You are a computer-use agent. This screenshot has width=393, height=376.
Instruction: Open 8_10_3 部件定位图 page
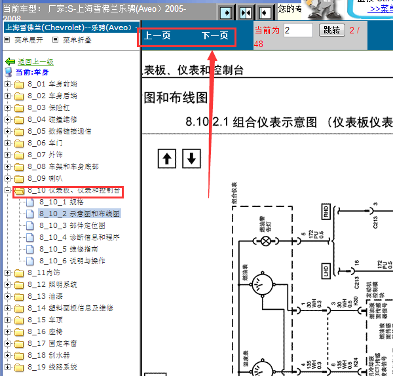72,225
